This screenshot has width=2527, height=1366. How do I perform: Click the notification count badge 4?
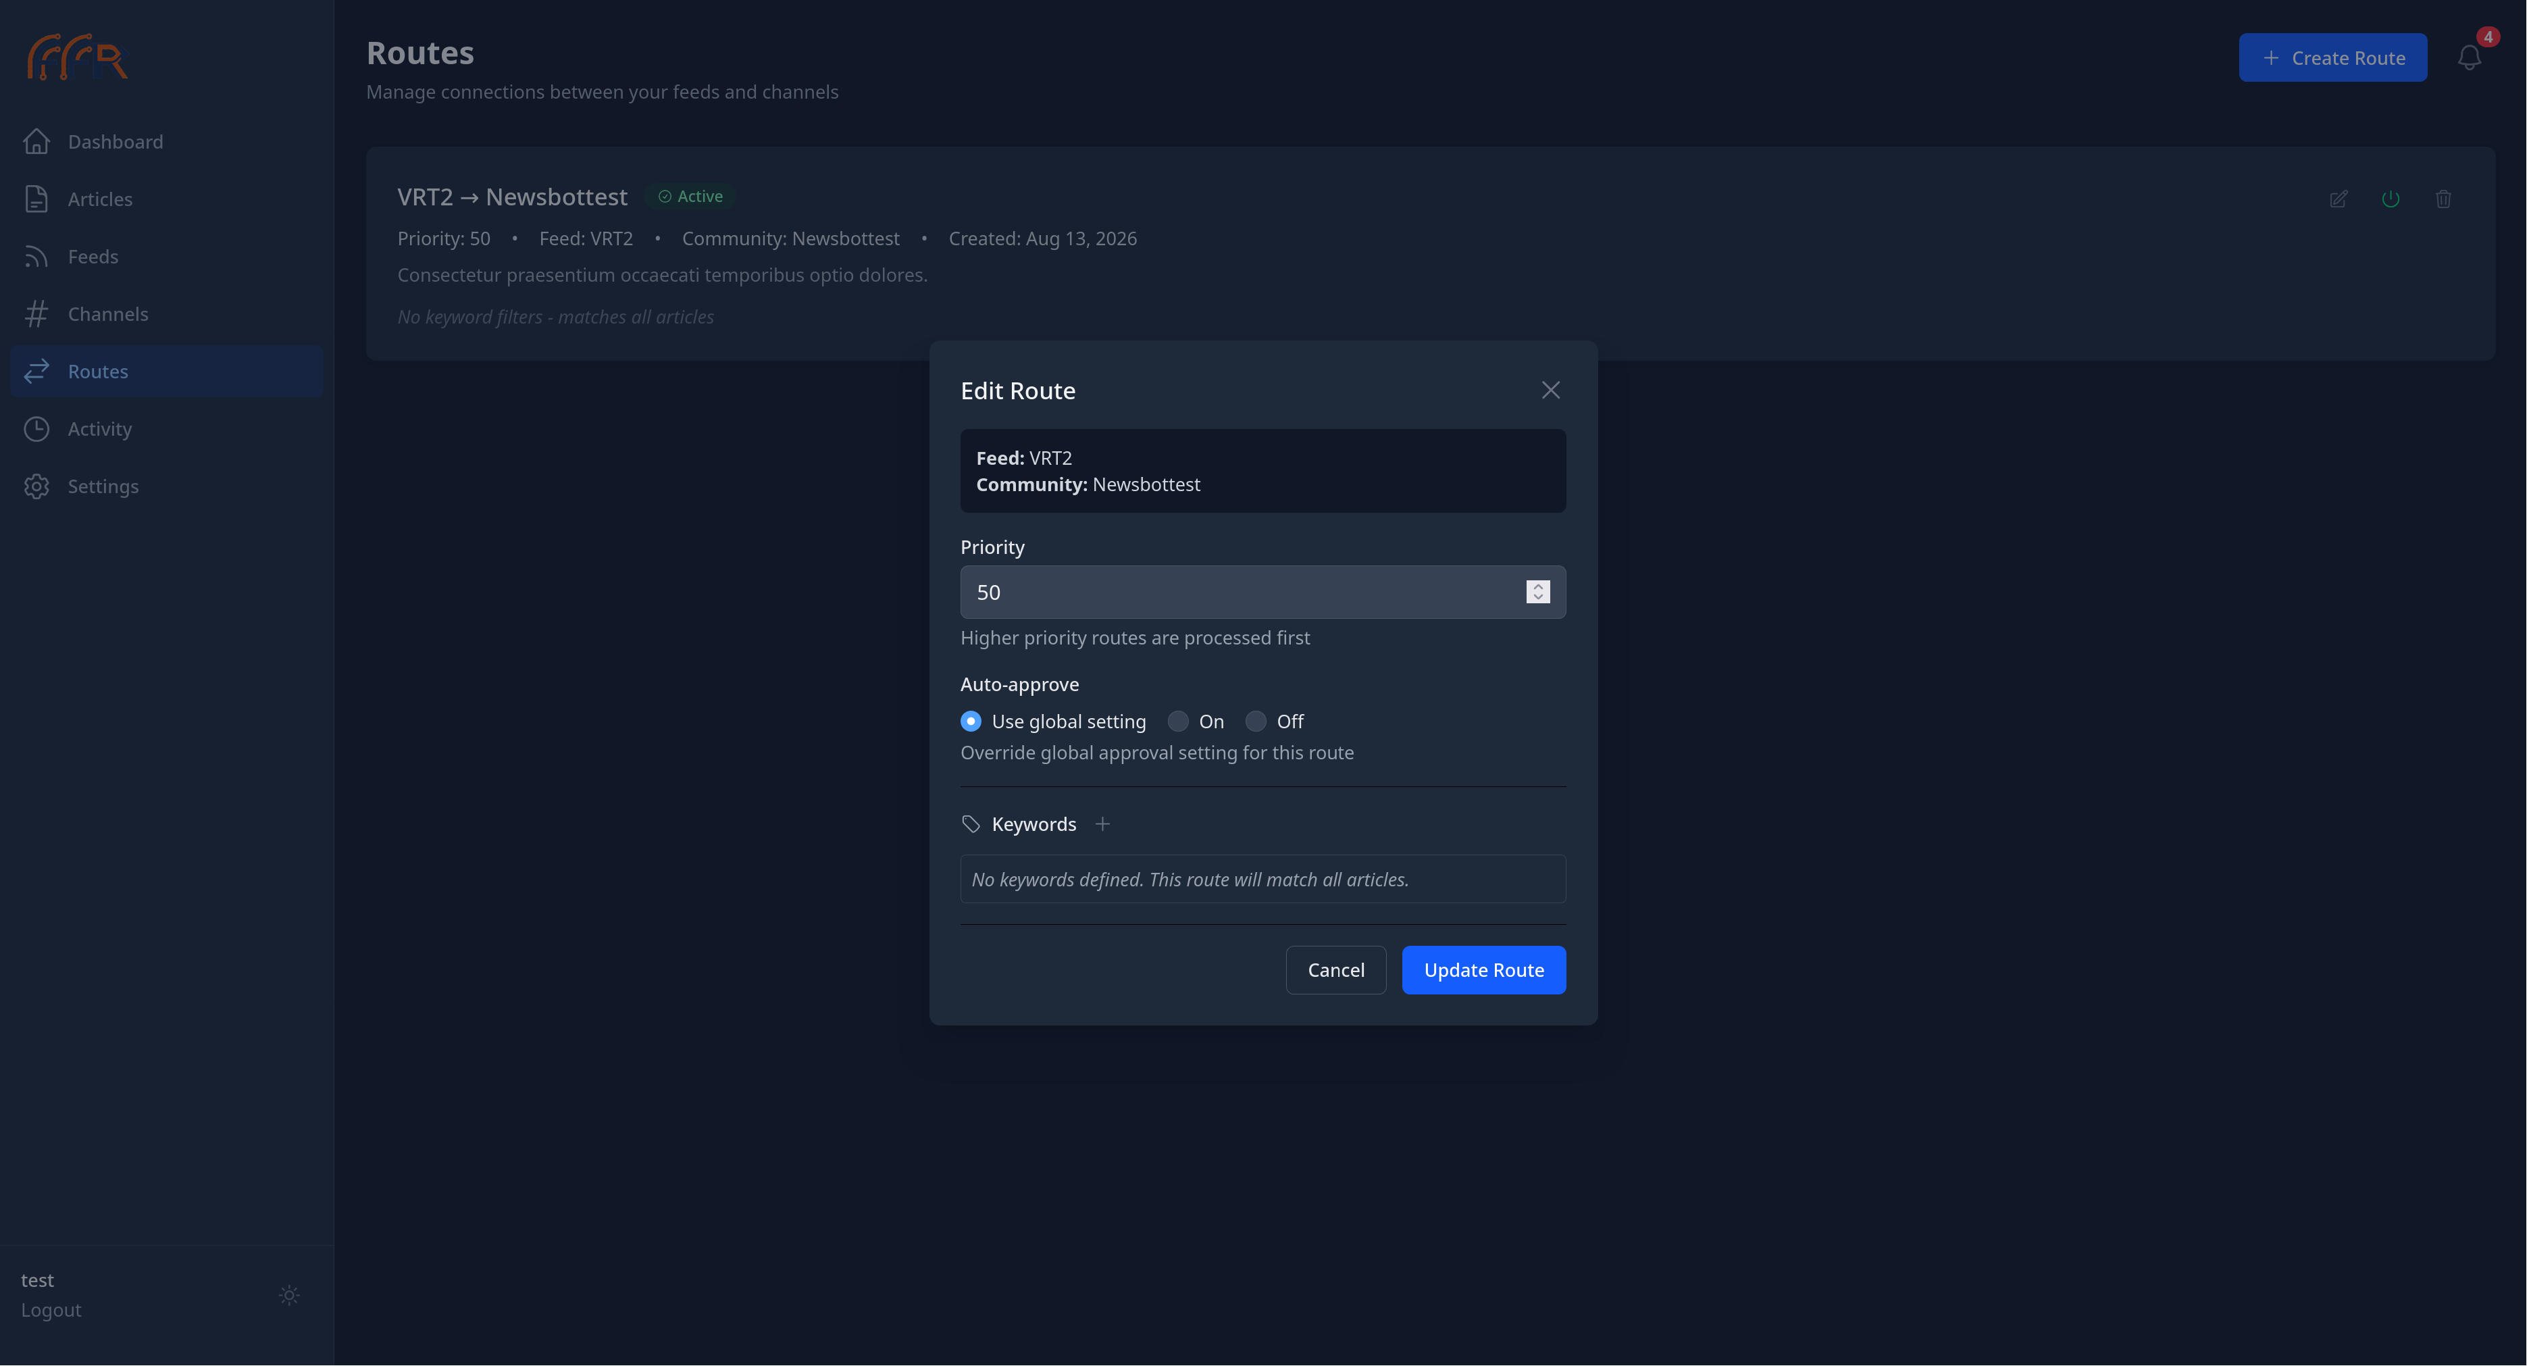coord(2488,37)
